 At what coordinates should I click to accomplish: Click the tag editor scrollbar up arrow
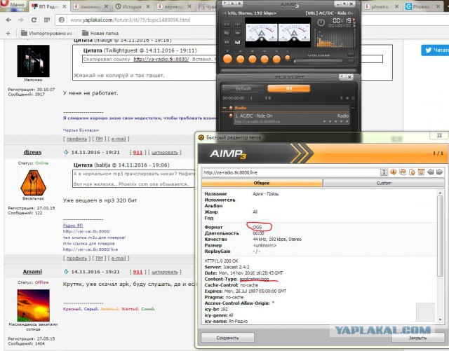440,193
